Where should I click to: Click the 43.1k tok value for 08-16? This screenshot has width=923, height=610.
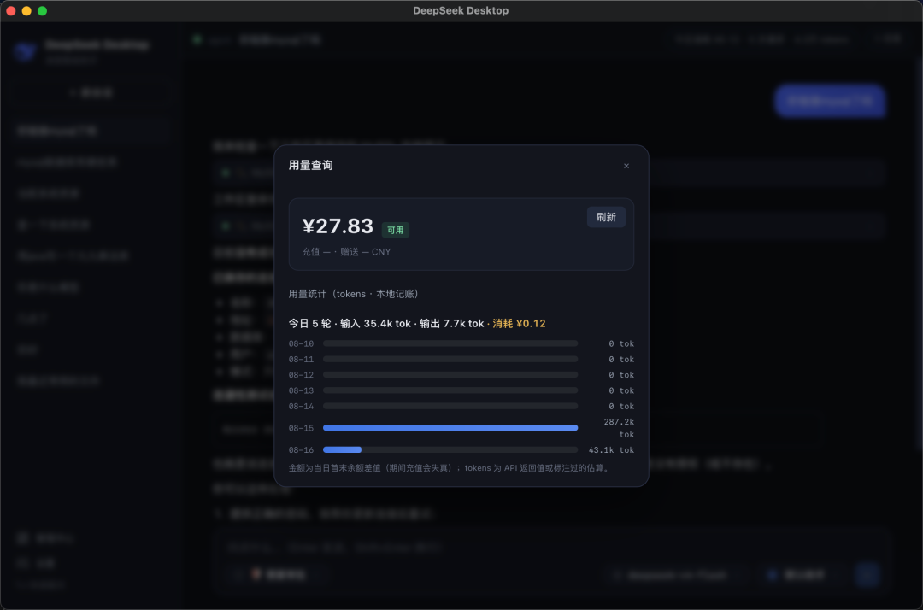pos(611,450)
